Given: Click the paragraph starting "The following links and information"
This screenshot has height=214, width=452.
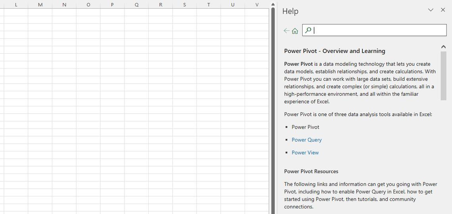Looking at the screenshot, I should pyautogui.click(x=360, y=195).
